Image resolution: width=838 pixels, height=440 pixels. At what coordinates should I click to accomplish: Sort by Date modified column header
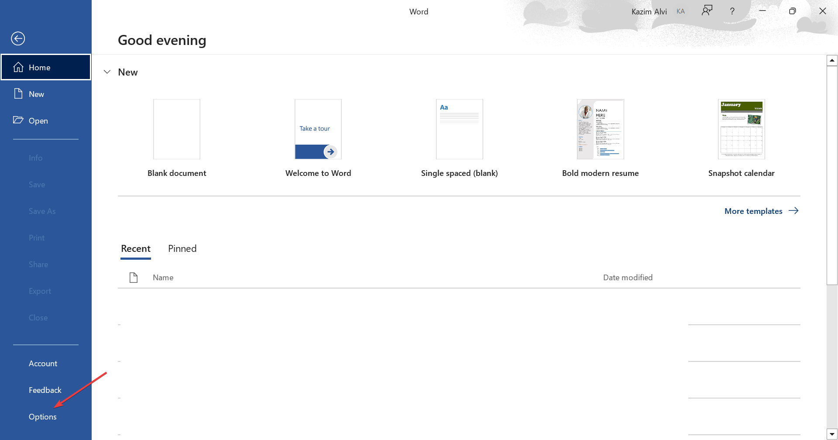pyautogui.click(x=628, y=278)
